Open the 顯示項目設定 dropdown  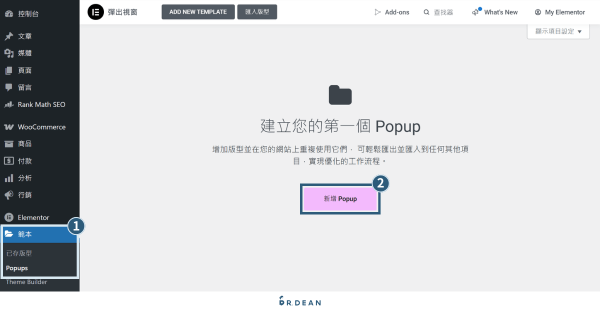(558, 30)
